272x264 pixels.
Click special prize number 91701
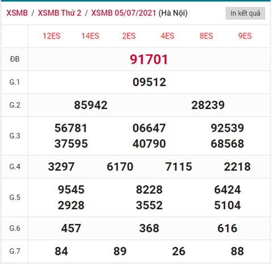[x=149, y=59]
